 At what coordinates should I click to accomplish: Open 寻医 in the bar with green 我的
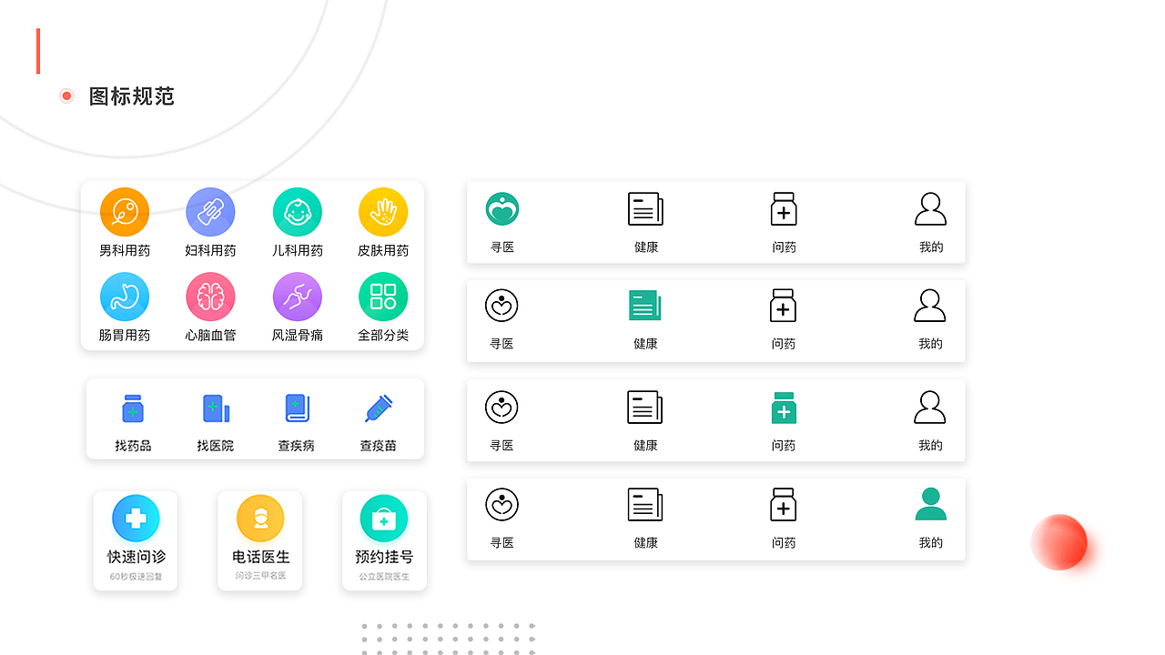tap(501, 518)
